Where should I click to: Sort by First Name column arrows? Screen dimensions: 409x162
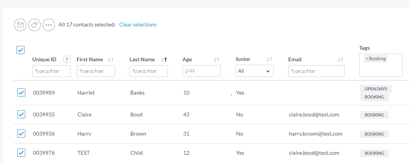(111, 60)
